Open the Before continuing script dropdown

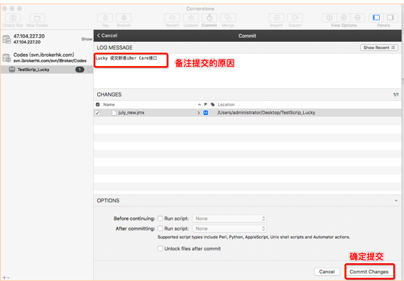pos(229,219)
